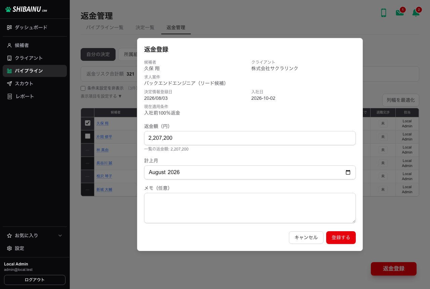Image resolution: width=430 pixels, height=289 pixels.
Task: Click the レポート document icon
Action: coord(9,96)
